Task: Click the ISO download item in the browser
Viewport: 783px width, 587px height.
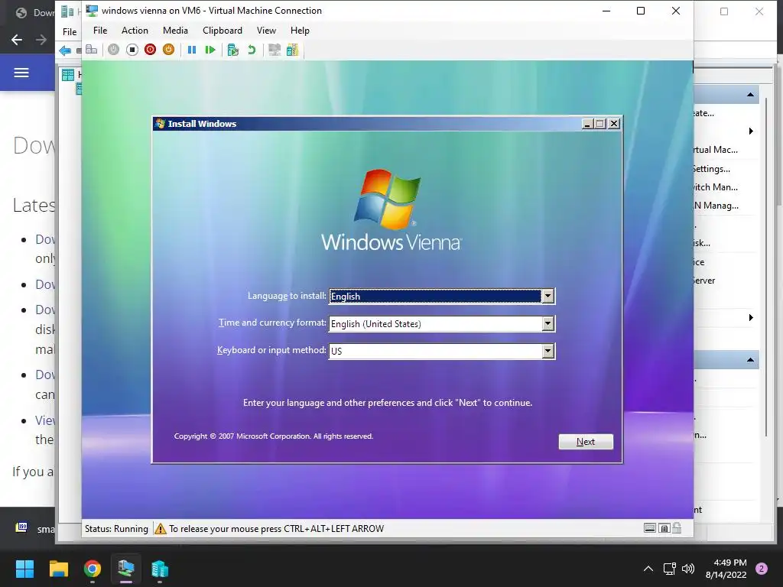Action: [x=35, y=528]
